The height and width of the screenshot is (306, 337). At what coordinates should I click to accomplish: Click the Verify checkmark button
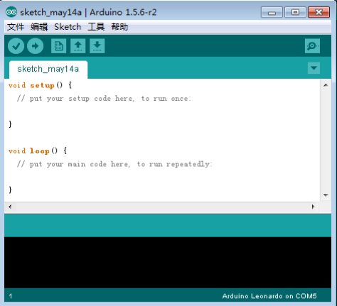(16, 45)
